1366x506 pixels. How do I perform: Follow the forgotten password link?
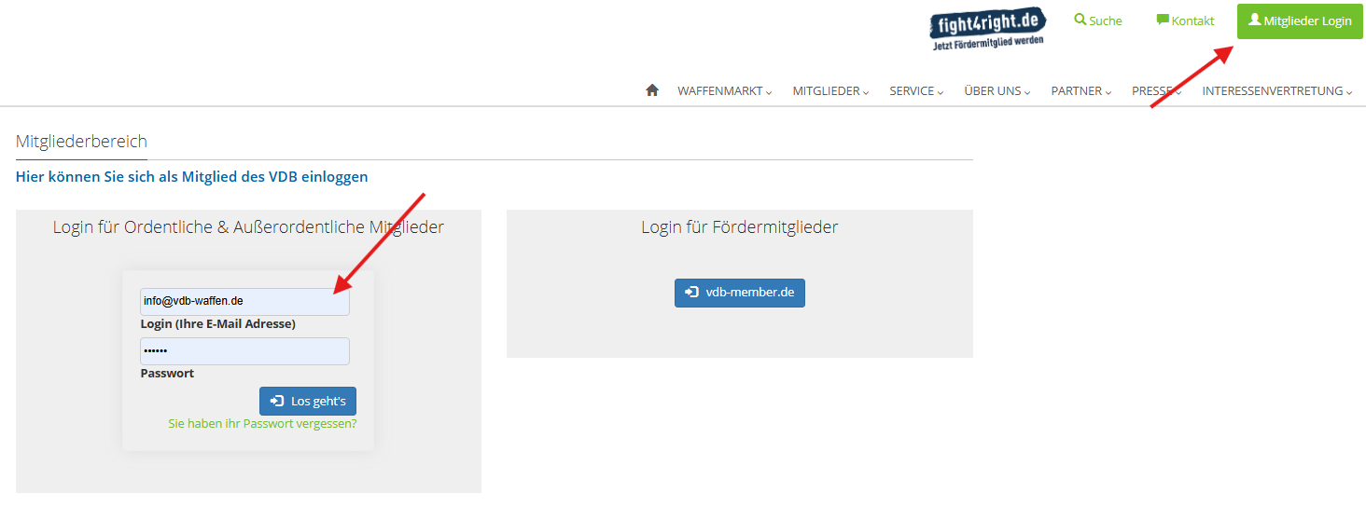[x=262, y=423]
